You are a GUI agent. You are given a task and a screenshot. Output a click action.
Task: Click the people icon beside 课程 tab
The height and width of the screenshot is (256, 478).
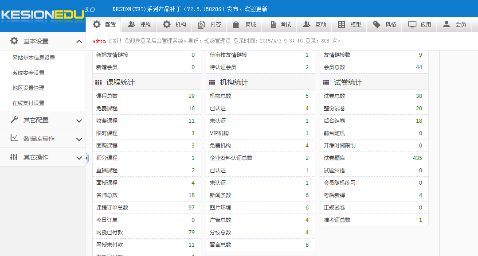[x=131, y=24]
